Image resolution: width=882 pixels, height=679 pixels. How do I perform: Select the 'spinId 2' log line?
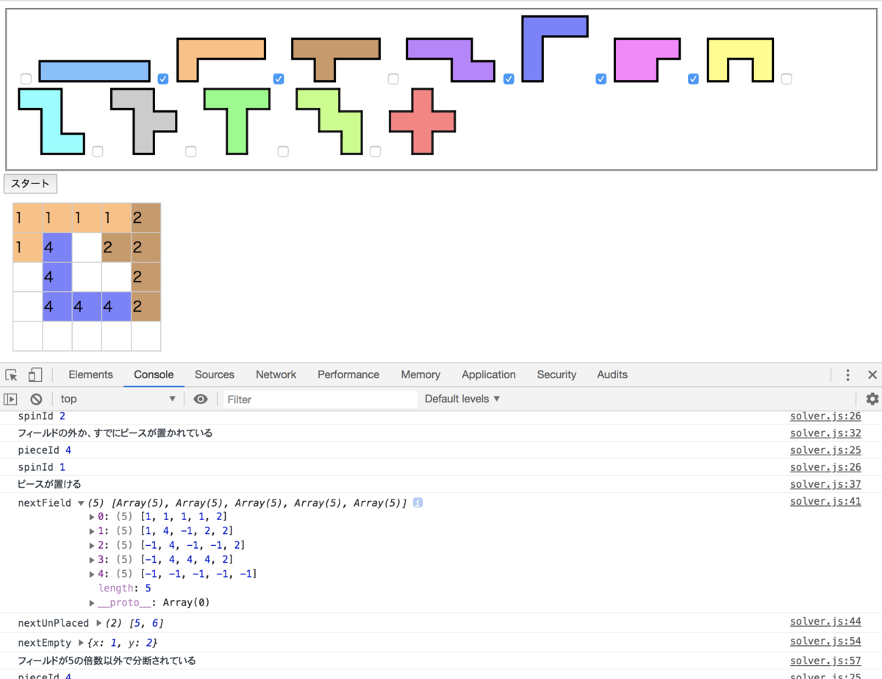[41, 416]
